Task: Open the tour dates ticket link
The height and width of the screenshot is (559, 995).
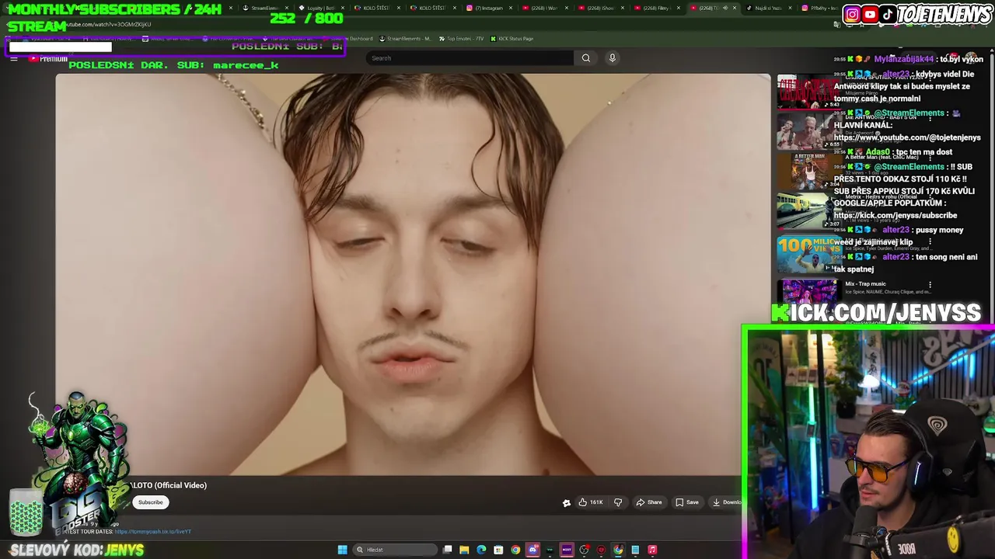Action: (x=153, y=532)
